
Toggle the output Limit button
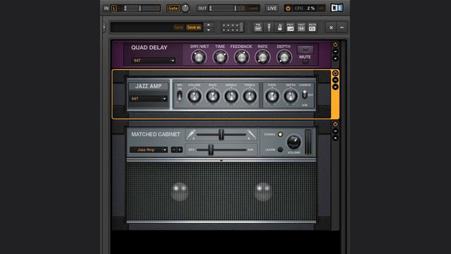[x=253, y=8]
